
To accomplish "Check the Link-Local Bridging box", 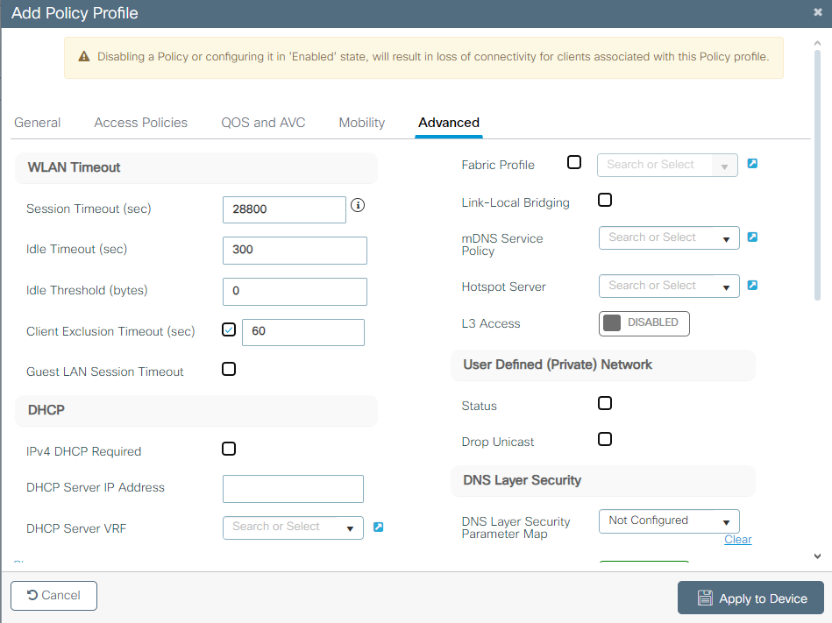I will 605,200.
